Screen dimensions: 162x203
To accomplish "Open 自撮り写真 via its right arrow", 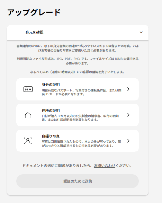I will 128,141.
